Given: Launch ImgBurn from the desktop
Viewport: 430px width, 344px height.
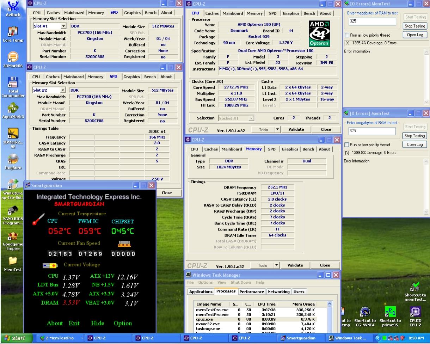Looking at the screenshot, I should click(x=13, y=159).
